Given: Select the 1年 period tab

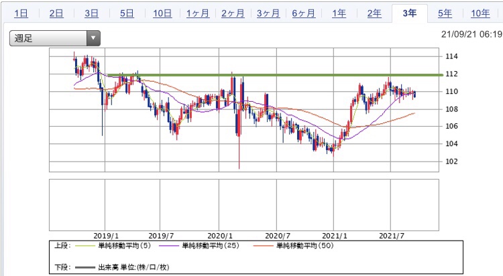Looking at the screenshot, I should (x=339, y=13).
